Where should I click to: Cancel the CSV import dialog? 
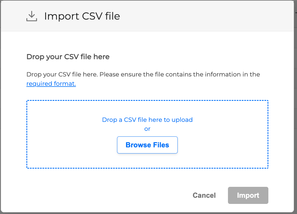pyautogui.click(x=204, y=195)
